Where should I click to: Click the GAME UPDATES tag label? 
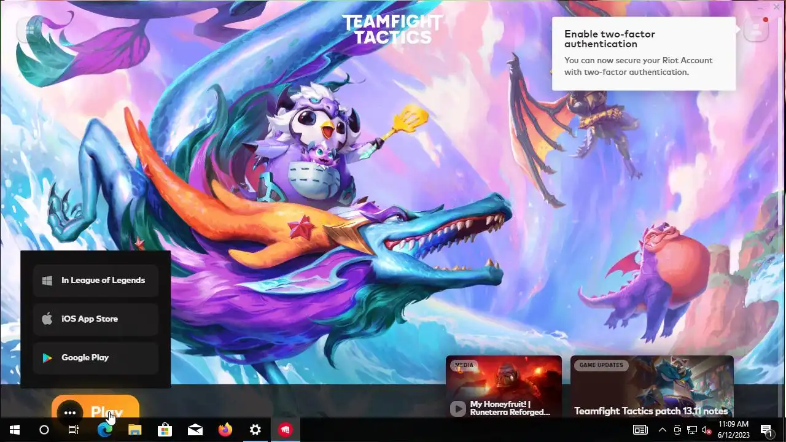[601, 365]
